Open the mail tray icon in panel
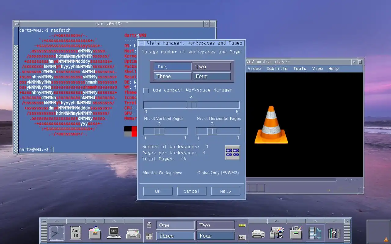This screenshot has width=391, height=244. click(x=133, y=234)
